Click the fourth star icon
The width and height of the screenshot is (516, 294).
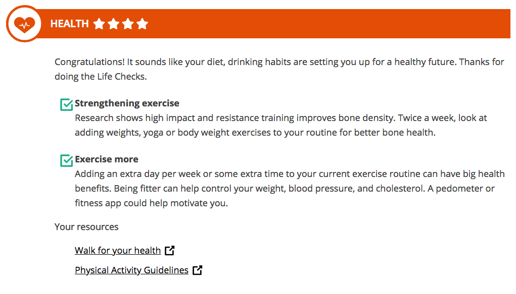(143, 23)
